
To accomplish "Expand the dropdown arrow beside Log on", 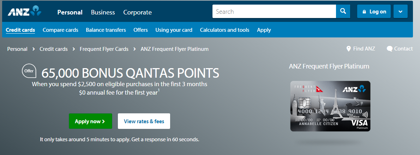I will (x=401, y=12).
